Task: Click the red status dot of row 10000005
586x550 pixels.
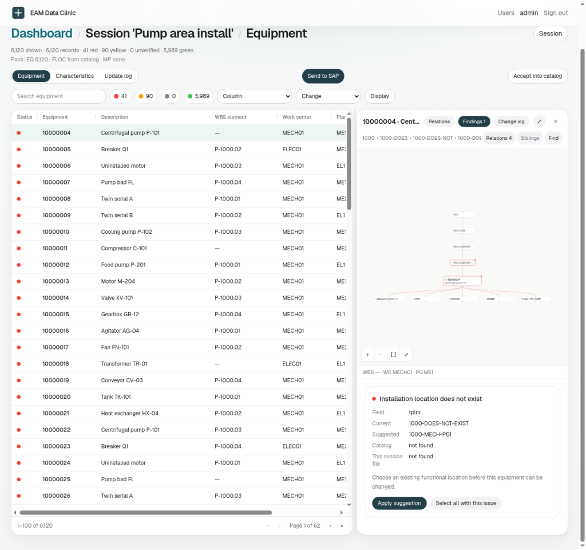Action: (x=19, y=150)
